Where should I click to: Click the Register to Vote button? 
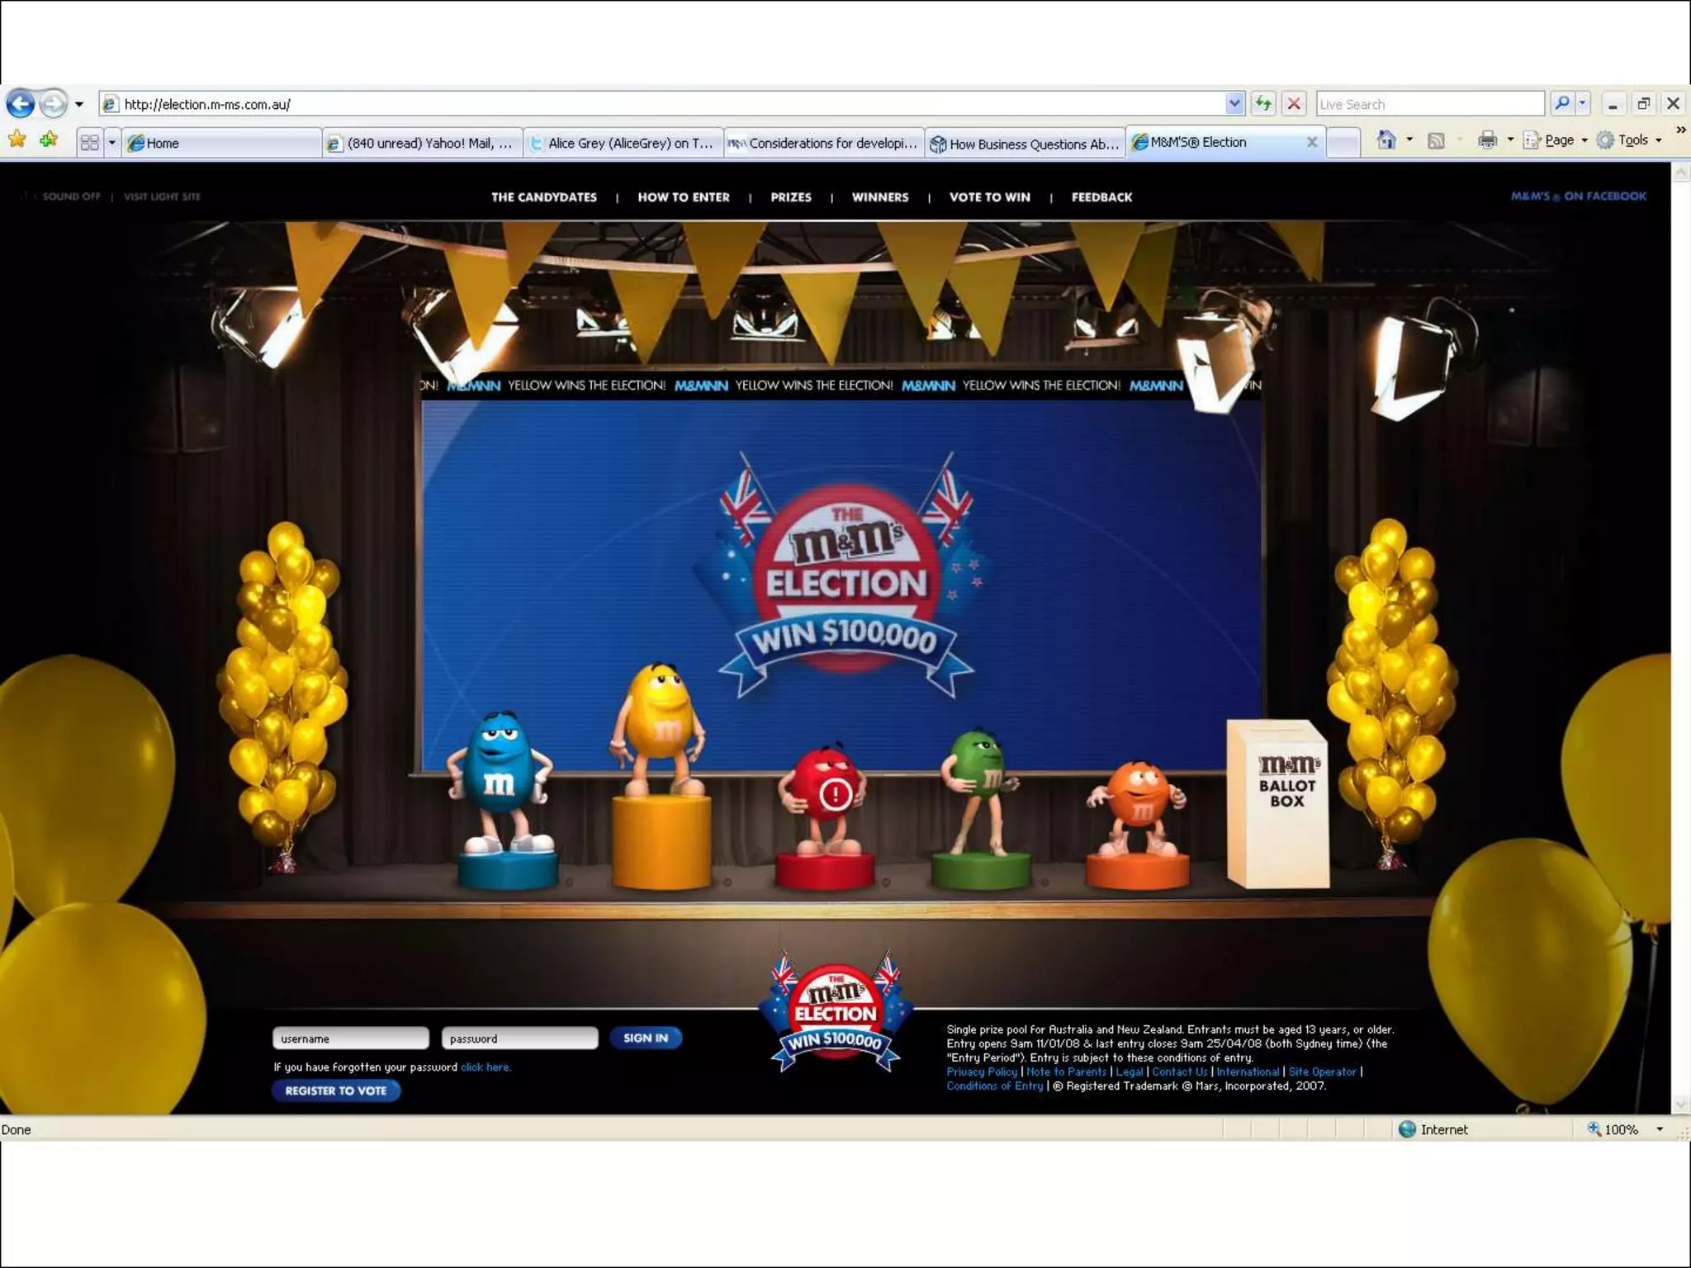pos(335,1091)
